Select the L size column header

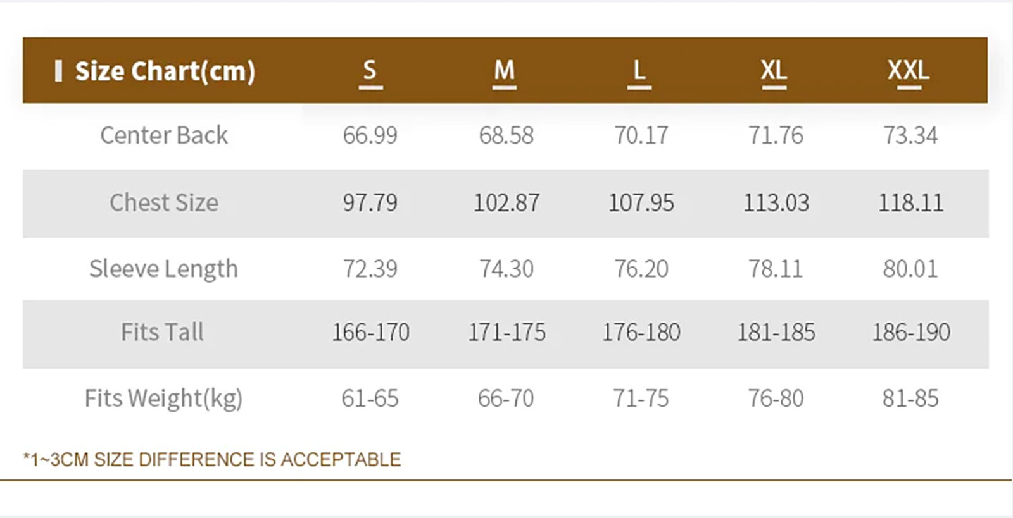pos(639,70)
